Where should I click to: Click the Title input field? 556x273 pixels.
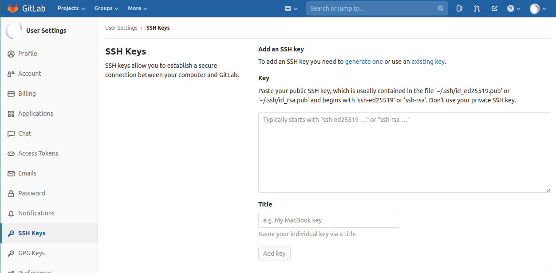(329, 220)
